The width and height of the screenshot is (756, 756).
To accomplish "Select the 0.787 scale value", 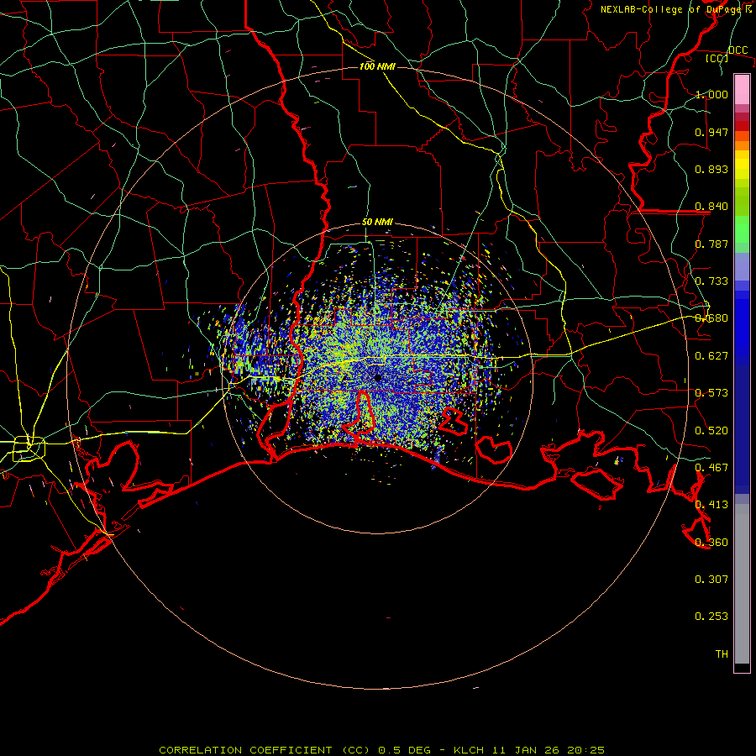I will point(711,244).
